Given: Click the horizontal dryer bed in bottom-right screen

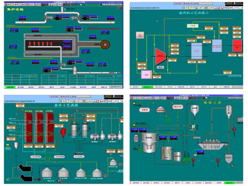Looking at the screenshot, I should 212,145.
